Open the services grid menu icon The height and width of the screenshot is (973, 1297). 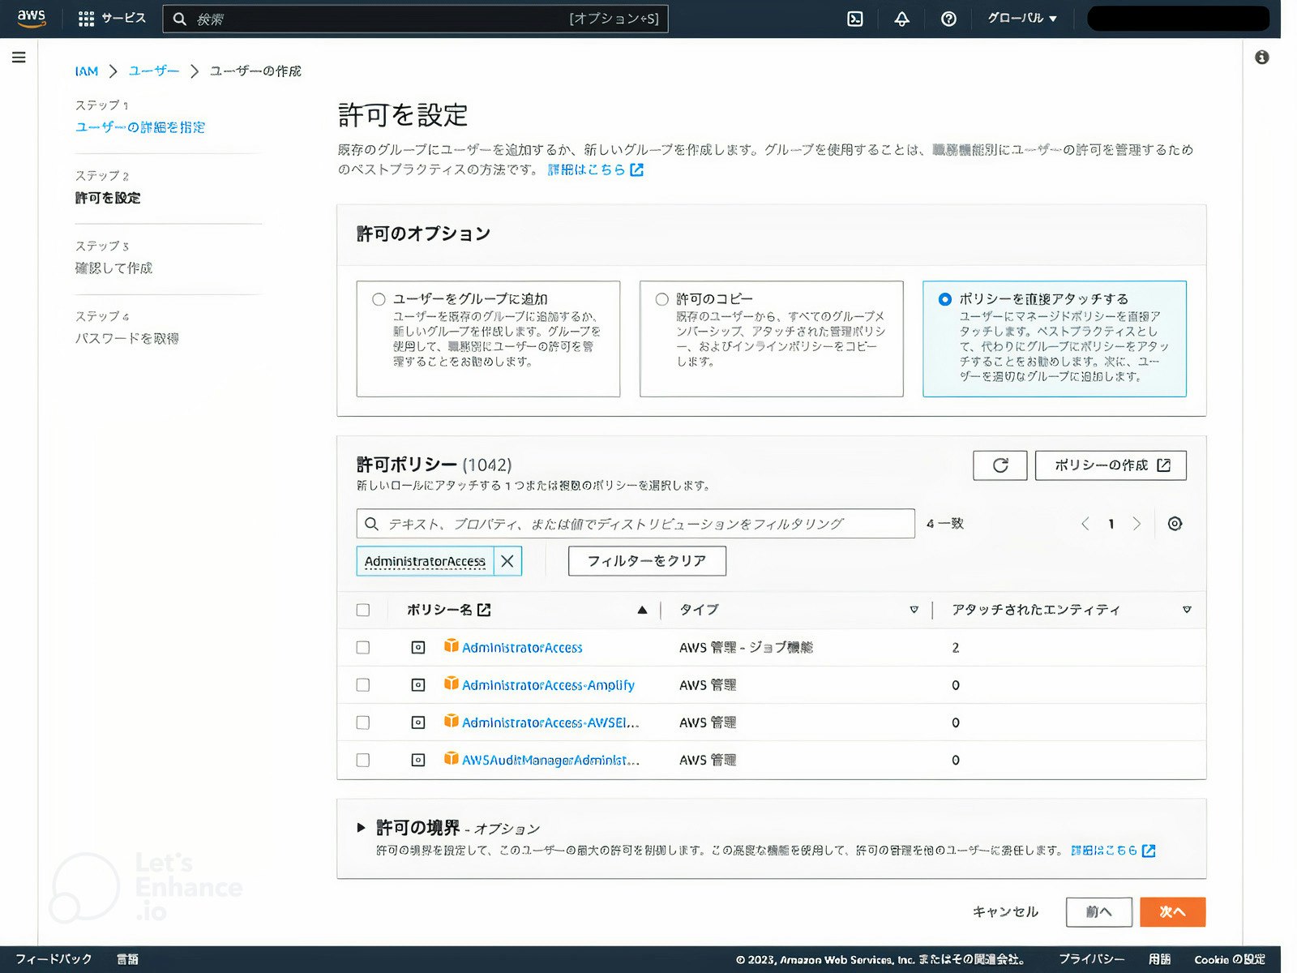(86, 19)
